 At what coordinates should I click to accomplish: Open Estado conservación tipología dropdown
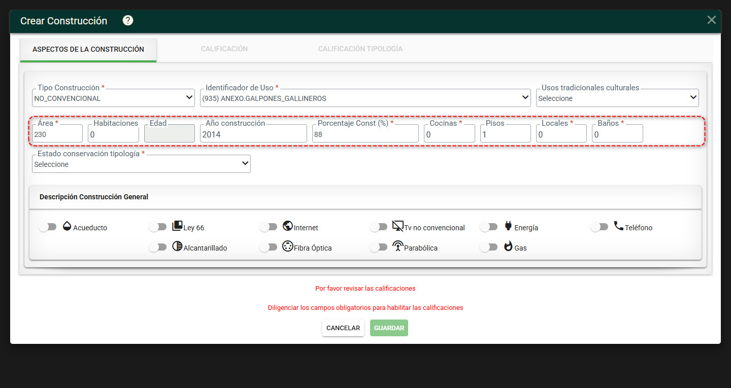pos(141,164)
